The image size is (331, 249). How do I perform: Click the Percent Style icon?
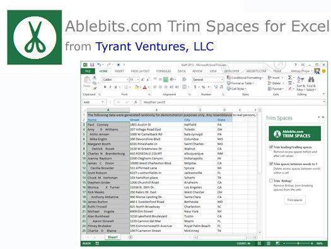tap(204, 87)
